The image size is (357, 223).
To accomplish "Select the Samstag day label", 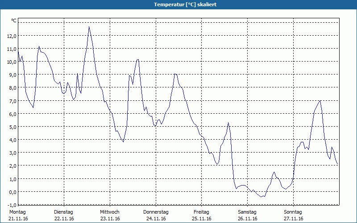I will pos(247,212).
